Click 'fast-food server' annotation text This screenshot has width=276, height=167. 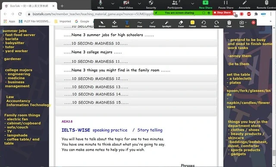click(x=20, y=35)
